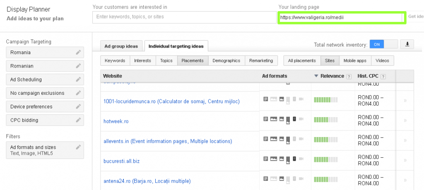Add hotweek.ro to plan with double arrow
This screenshot has width=424, height=190.
click(x=405, y=120)
